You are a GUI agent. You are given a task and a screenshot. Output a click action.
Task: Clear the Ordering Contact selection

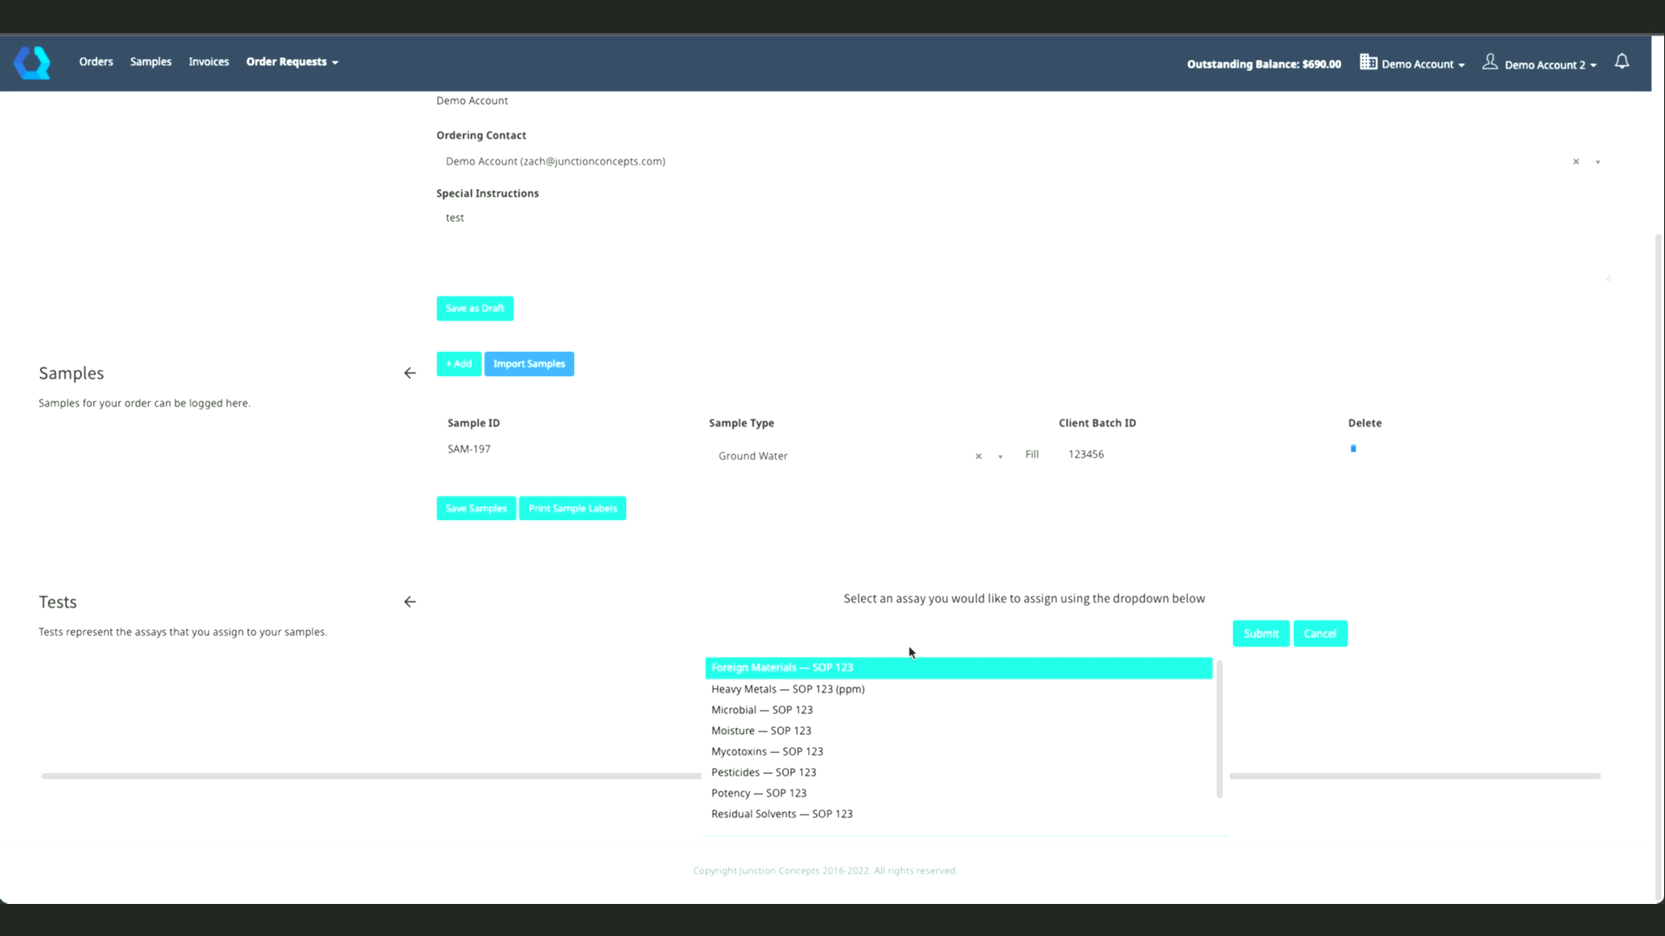(x=1576, y=162)
